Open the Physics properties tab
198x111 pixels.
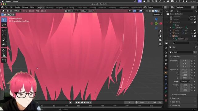pos(166,84)
